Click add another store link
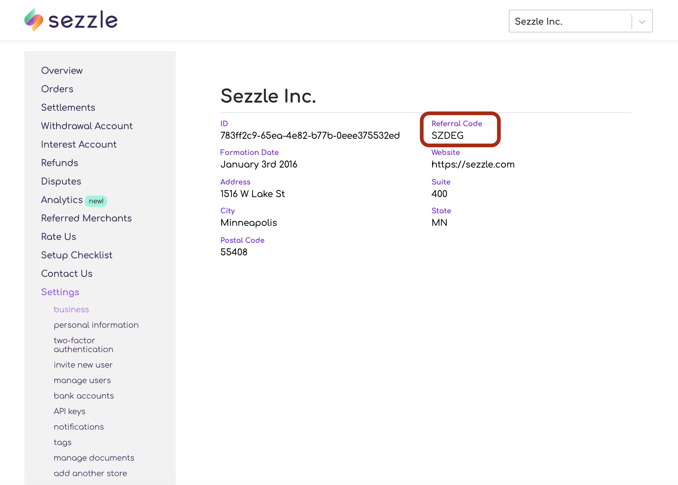Screen dimensions: 678x485 coord(90,473)
